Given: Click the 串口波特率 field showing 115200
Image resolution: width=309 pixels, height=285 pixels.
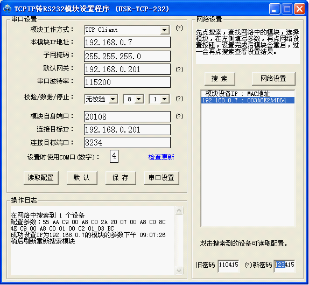Looking at the screenshot, I should [x=127, y=82].
